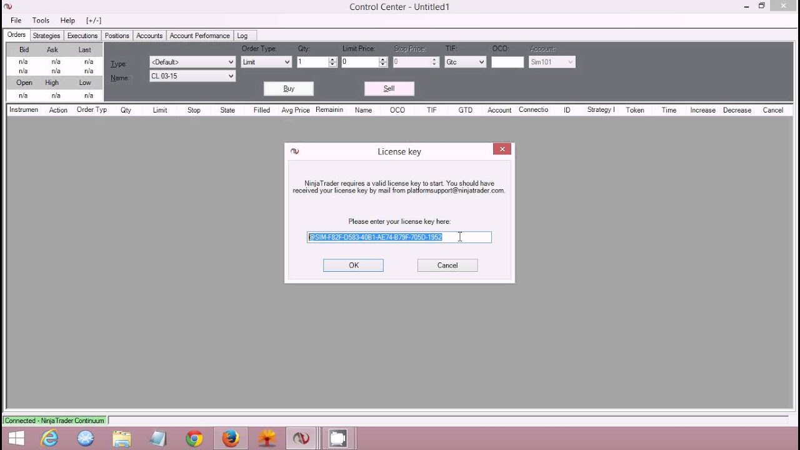
Task: Switch to the Executions tab
Action: (82, 36)
